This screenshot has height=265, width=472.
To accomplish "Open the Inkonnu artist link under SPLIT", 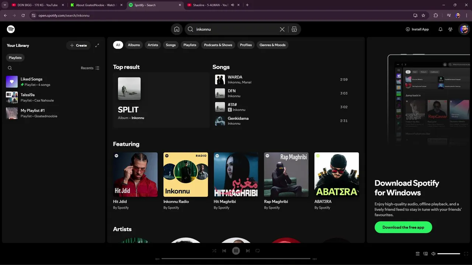I will 138,118.
